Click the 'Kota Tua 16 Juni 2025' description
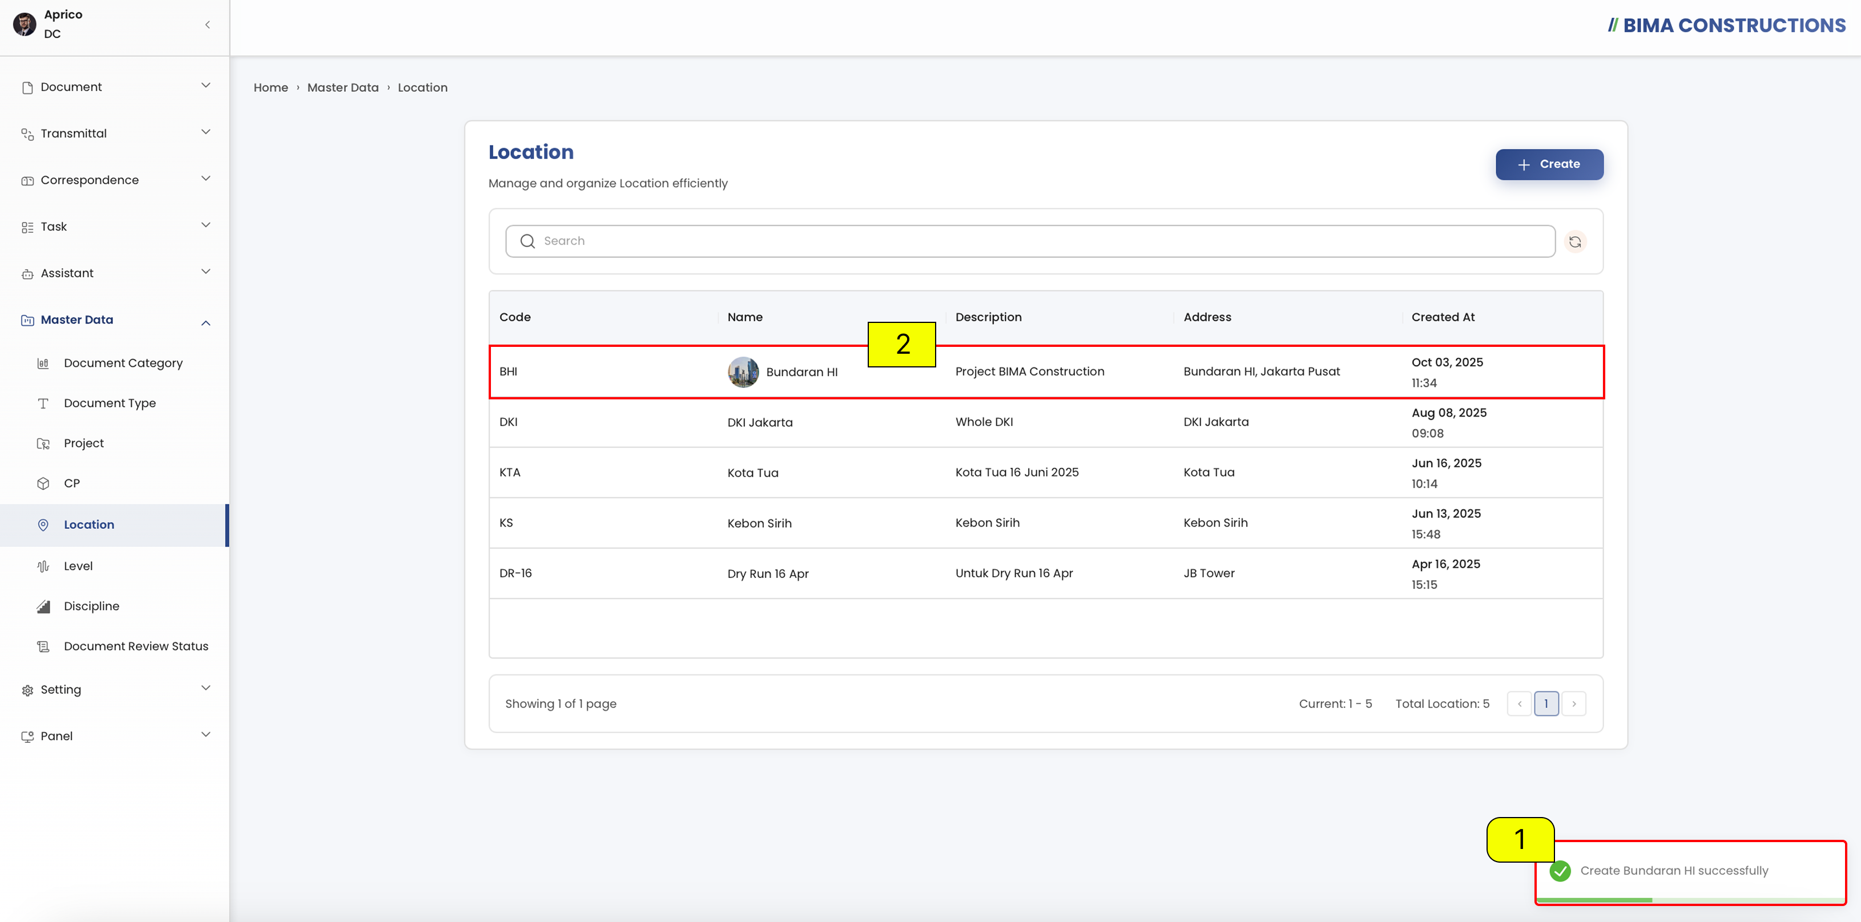 pyautogui.click(x=1017, y=472)
